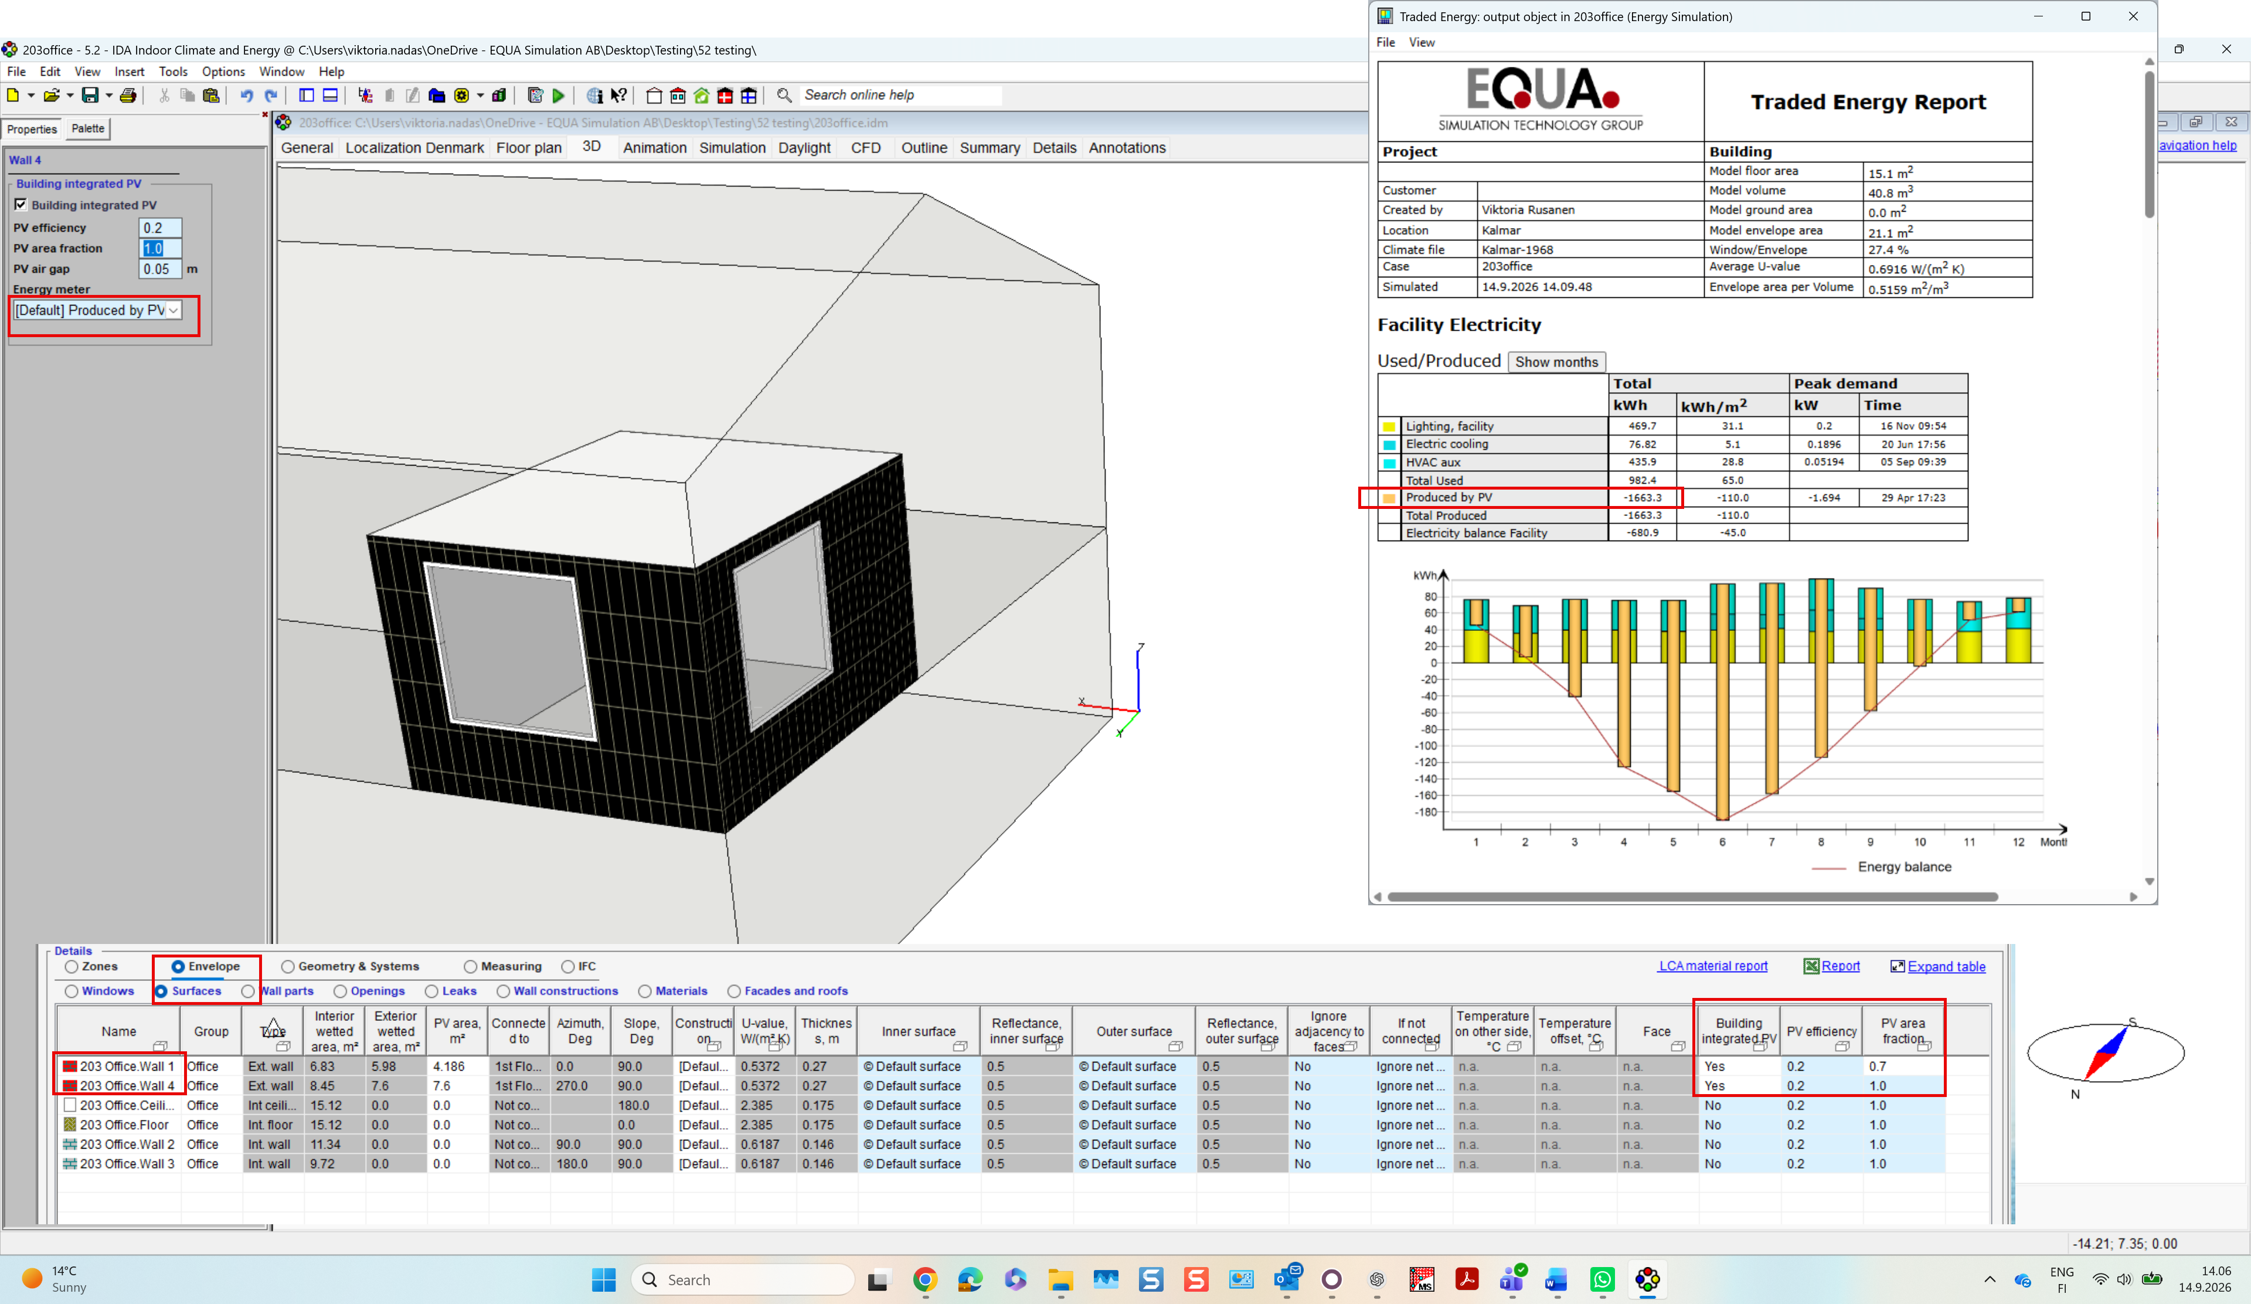The width and height of the screenshot is (2251, 1304).
Task: Click the Show months button
Action: point(1556,362)
